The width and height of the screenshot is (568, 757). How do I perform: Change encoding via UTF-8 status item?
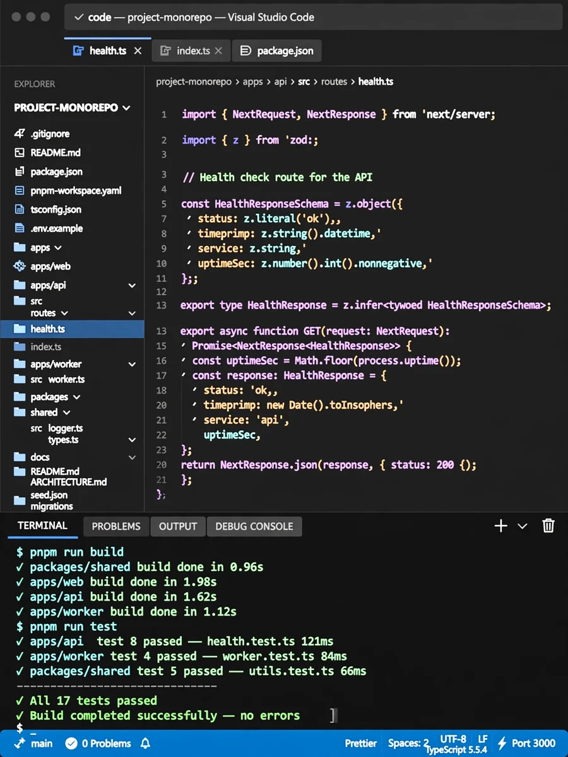pyautogui.click(x=453, y=739)
